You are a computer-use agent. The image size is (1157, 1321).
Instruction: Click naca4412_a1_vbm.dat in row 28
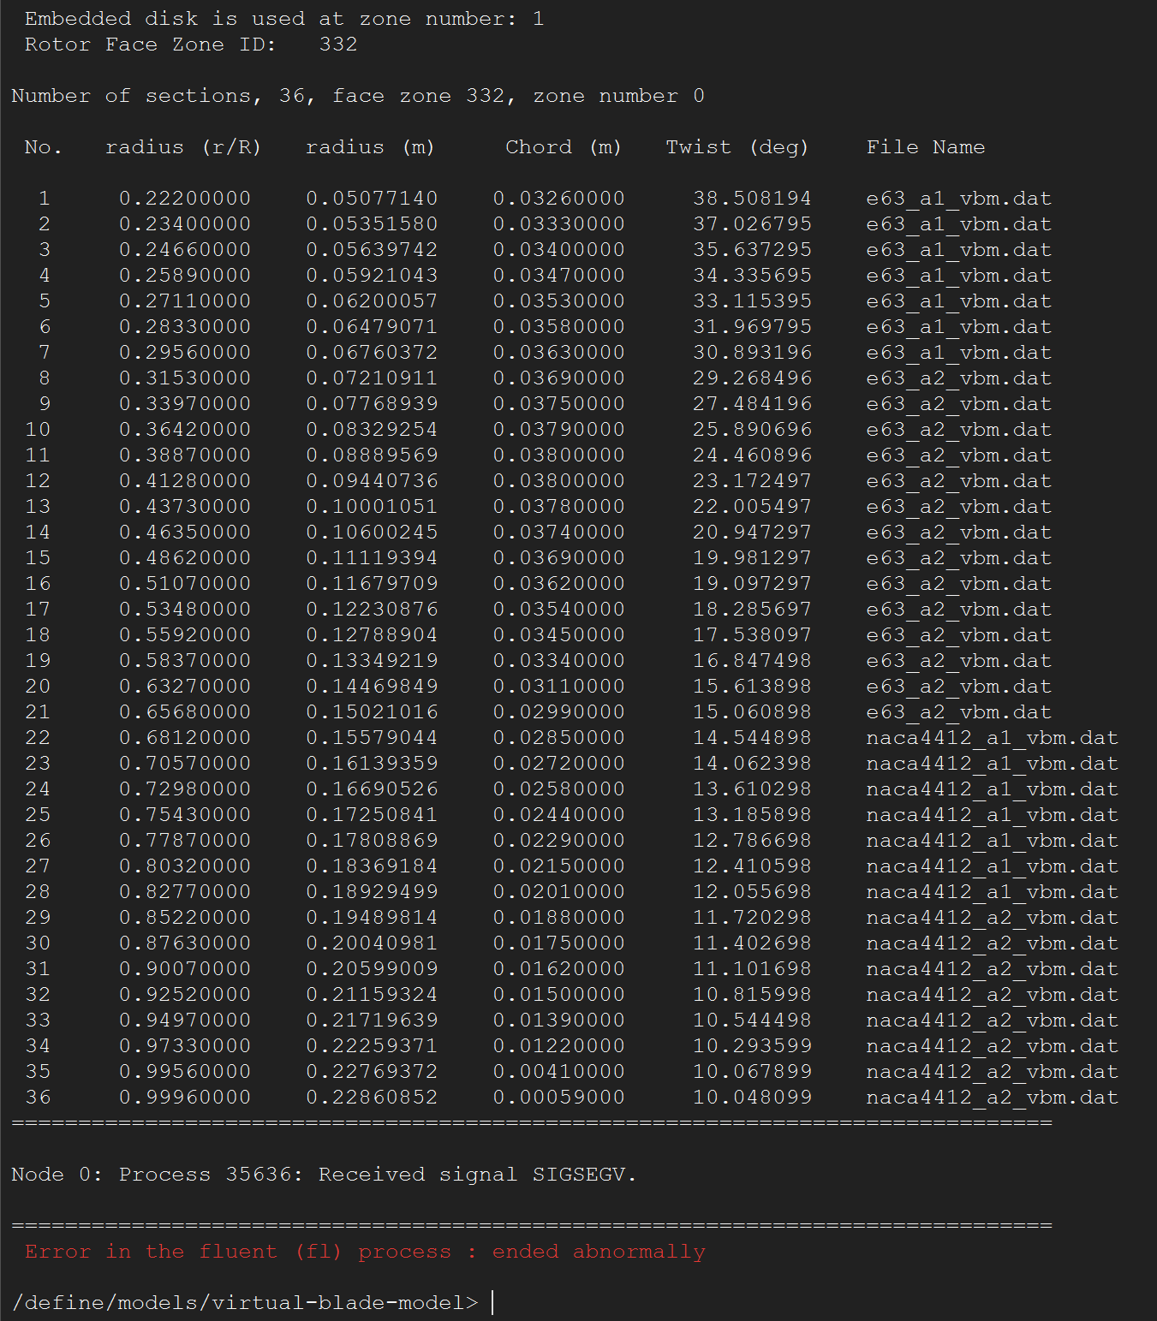pyautogui.click(x=992, y=892)
